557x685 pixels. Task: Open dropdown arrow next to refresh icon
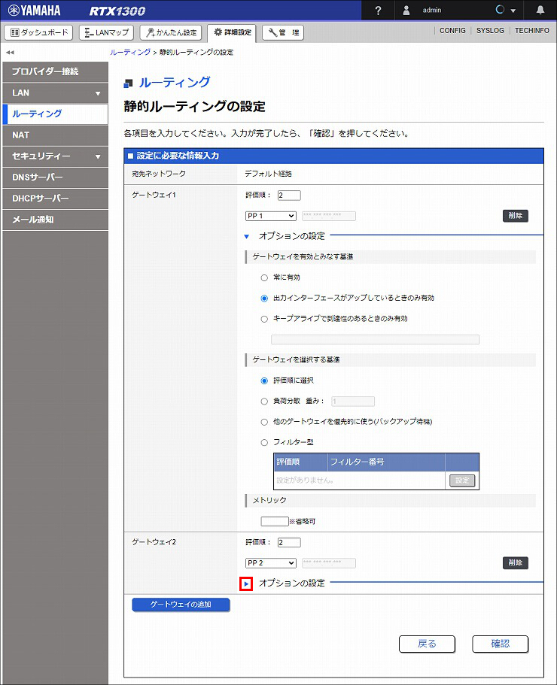pyautogui.click(x=513, y=11)
